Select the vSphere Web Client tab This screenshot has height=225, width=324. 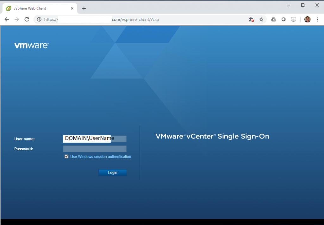[38, 8]
